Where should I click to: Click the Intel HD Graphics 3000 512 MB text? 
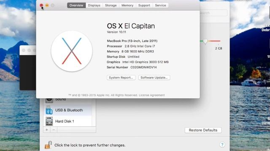(146, 62)
